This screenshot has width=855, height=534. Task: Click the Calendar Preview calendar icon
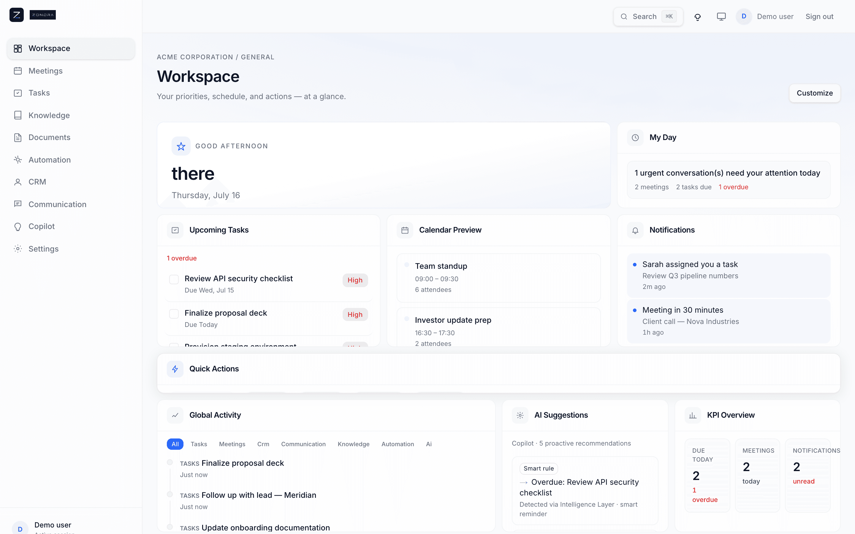click(x=405, y=230)
